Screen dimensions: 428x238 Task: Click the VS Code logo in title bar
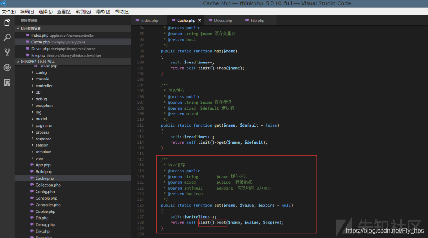[x=3, y=3]
